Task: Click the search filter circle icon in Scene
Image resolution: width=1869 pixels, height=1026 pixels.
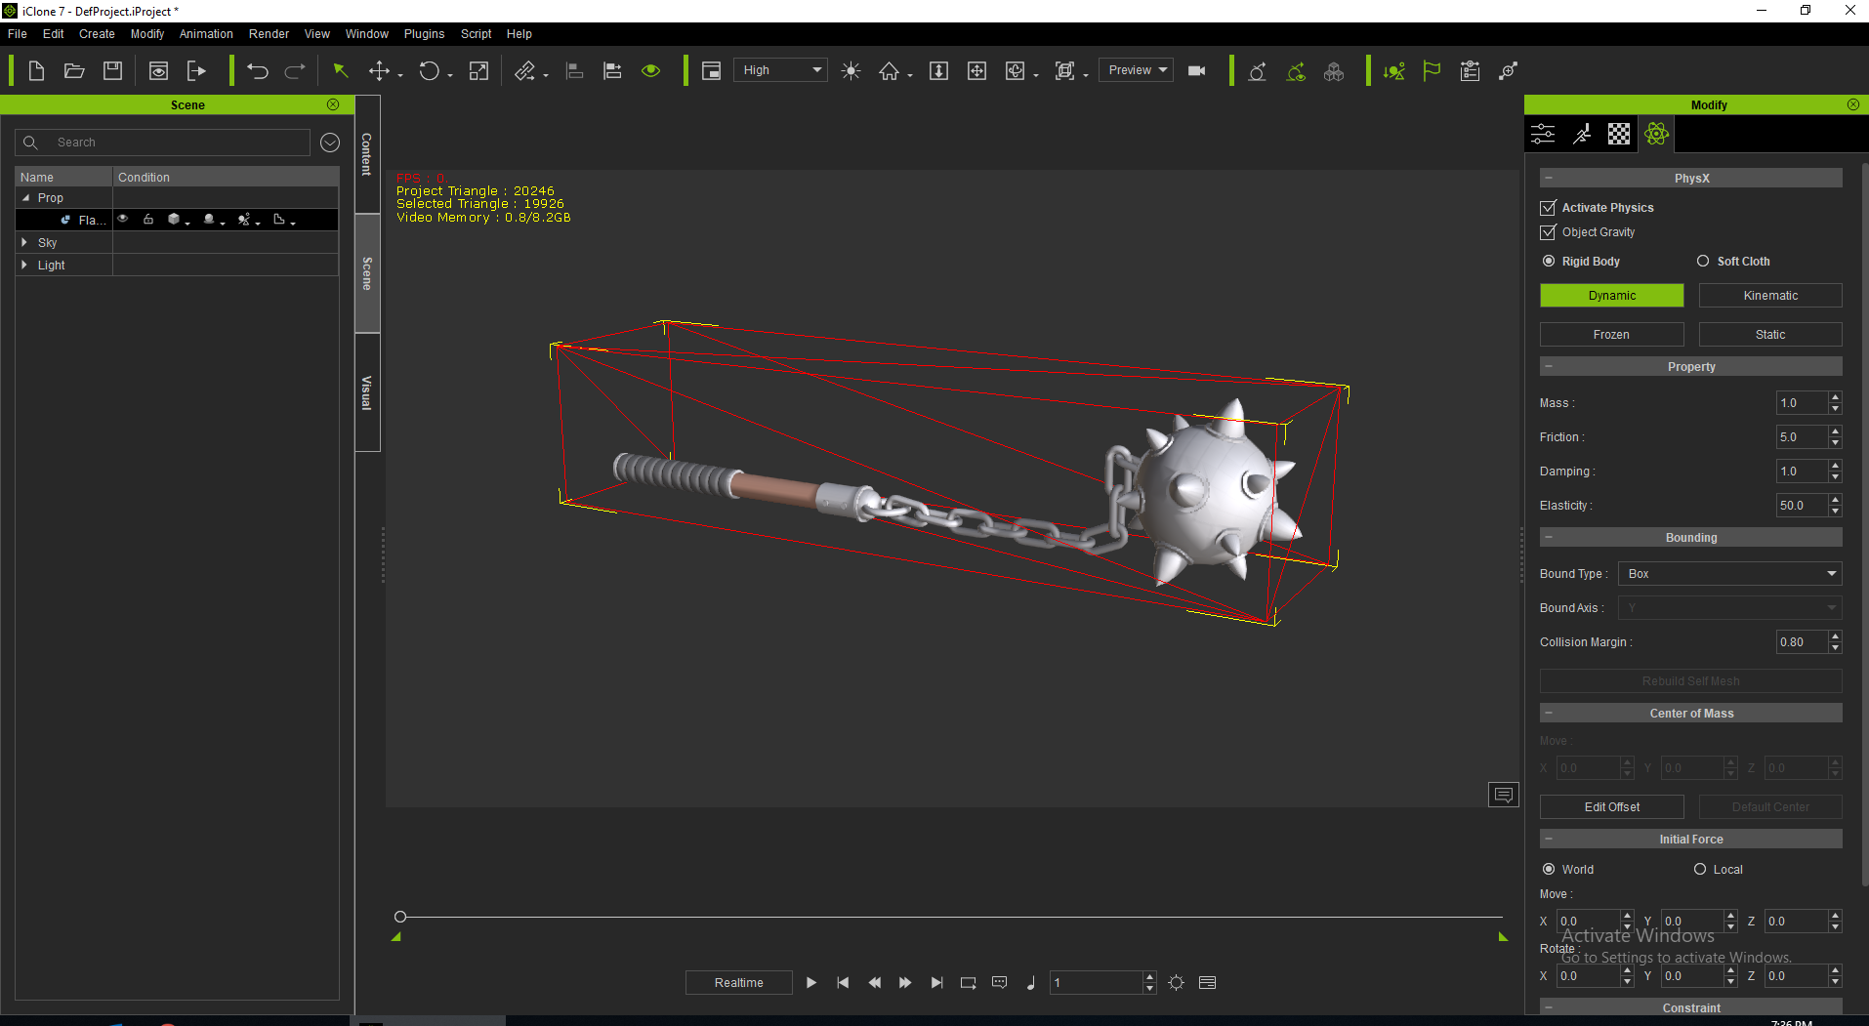Action: point(330,143)
